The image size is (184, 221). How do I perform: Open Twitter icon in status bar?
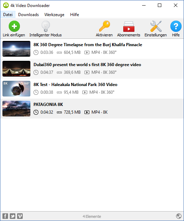13,216
